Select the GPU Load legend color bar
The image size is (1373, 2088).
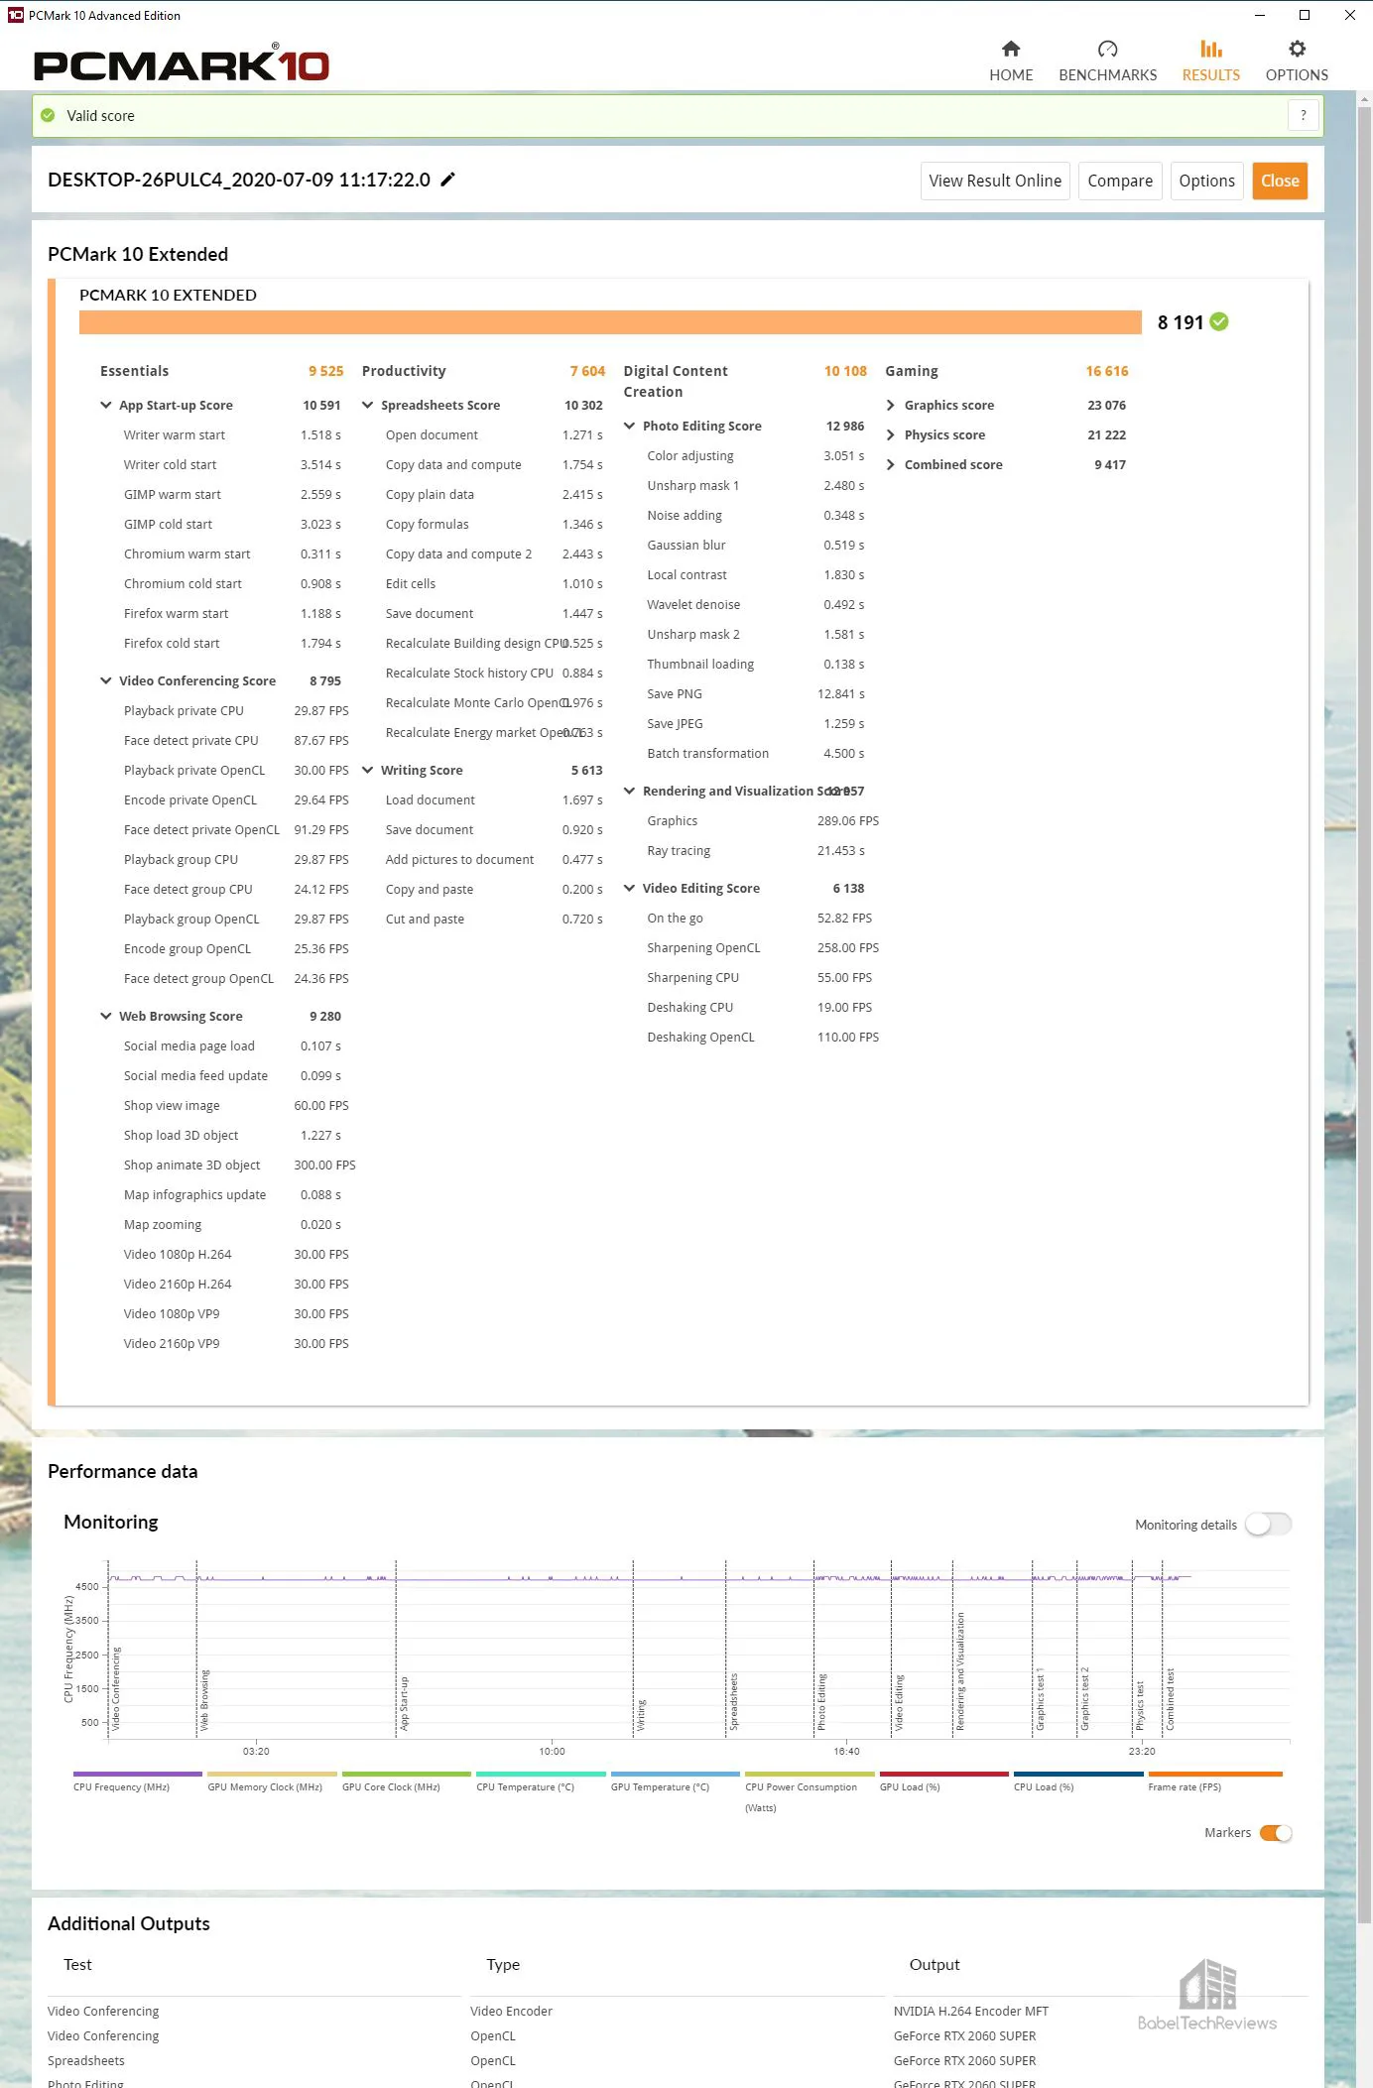[x=943, y=1775]
